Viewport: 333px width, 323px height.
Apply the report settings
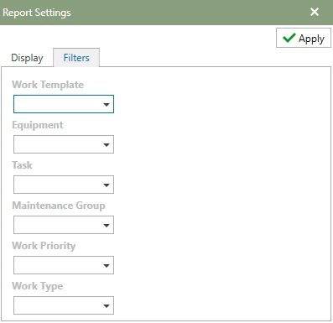pos(304,38)
